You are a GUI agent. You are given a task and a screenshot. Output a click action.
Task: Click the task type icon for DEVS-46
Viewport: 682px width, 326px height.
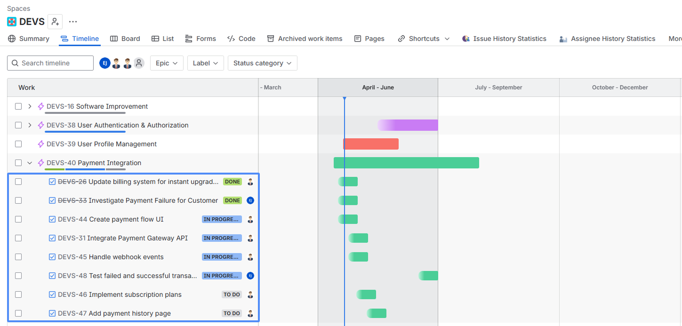click(52, 294)
